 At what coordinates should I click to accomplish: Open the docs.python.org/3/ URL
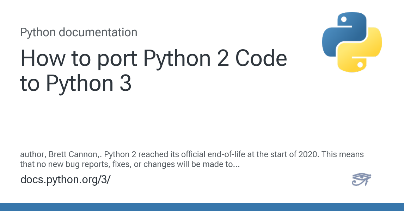(65, 179)
